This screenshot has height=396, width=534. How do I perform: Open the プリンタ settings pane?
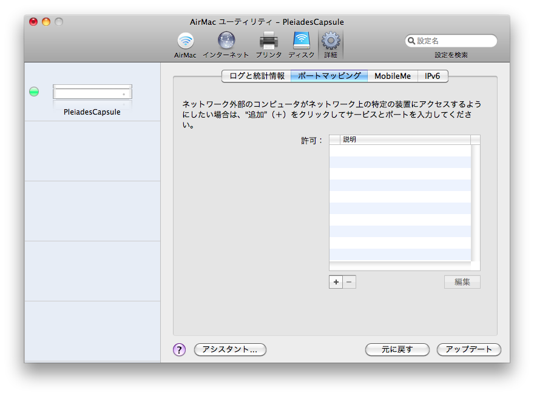coord(269,45)
